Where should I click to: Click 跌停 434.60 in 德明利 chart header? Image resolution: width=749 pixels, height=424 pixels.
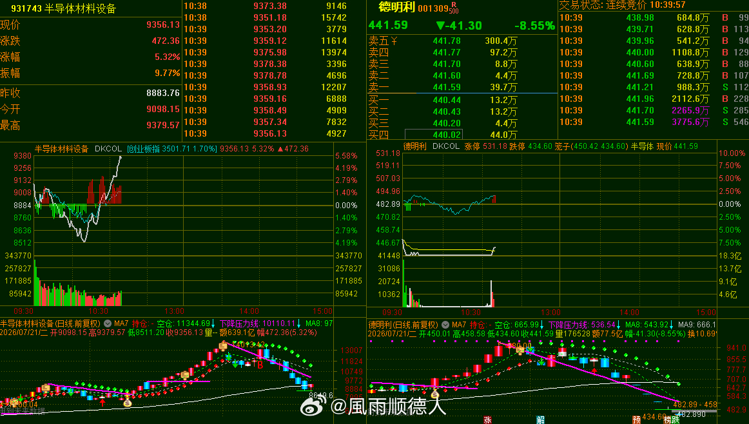530,146
